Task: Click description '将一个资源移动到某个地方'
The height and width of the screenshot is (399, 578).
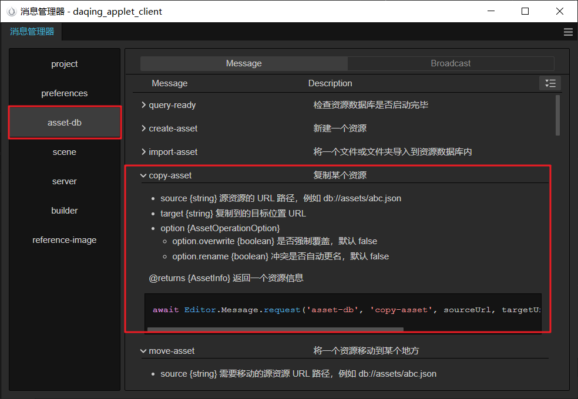Action: coord(366,351)
